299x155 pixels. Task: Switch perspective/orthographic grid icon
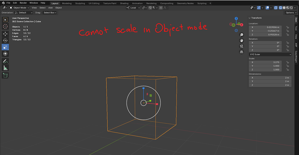click(x=242, y=52)
